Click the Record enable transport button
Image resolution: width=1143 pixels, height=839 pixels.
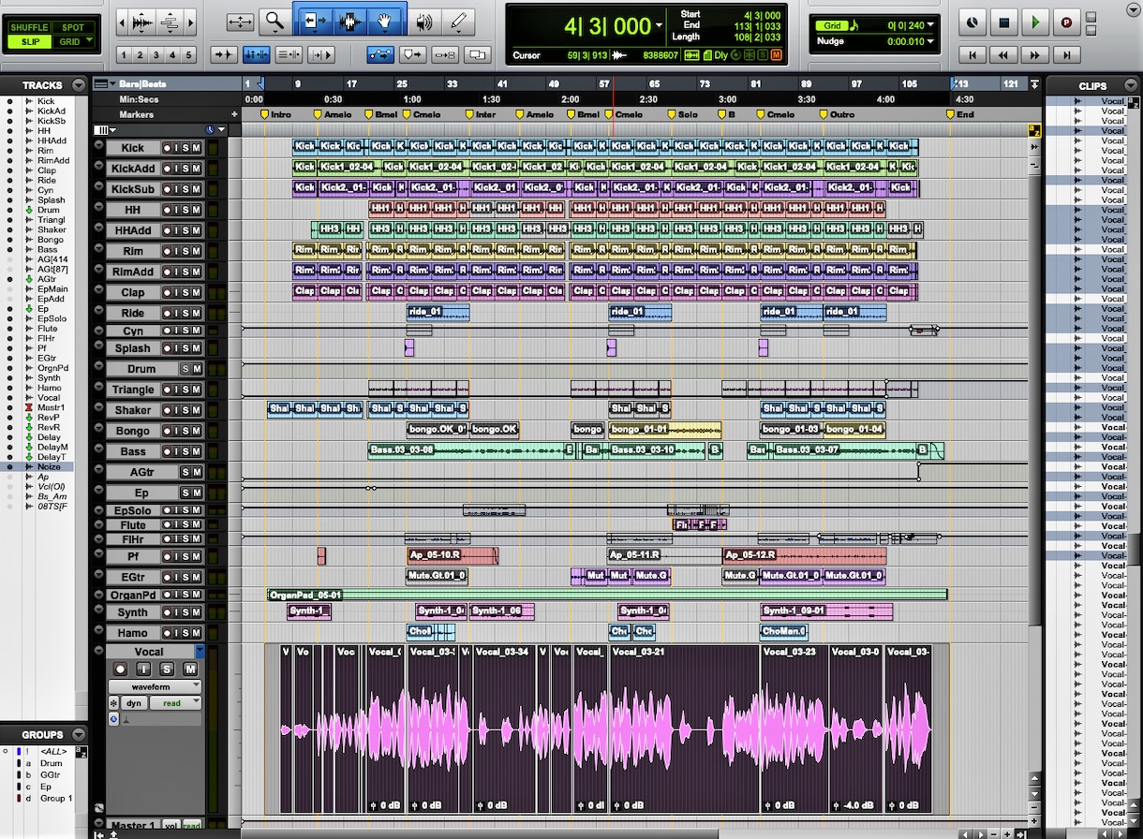coord(1066,22)
